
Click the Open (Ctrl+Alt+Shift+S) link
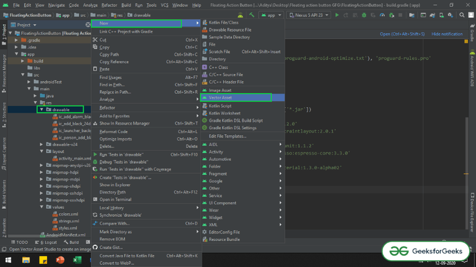tap(402, 34)
